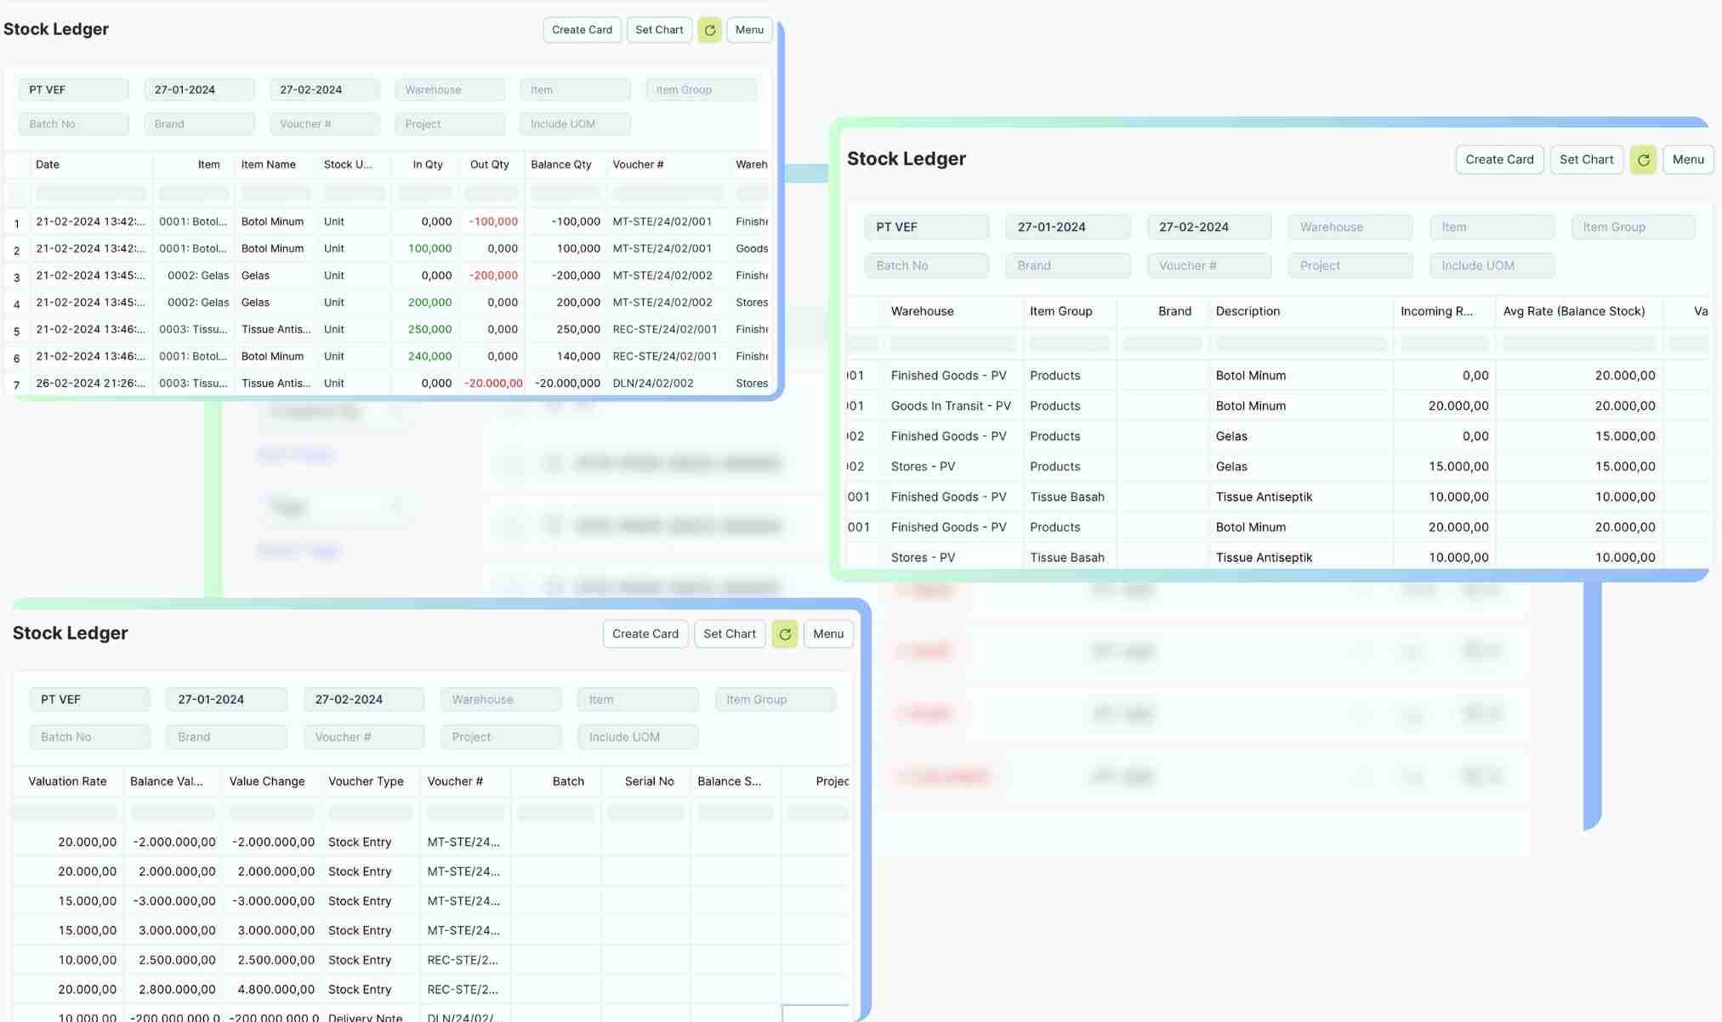This screenshot has width=1722, height=1022.
Task: Click refresh icon in right Stock Ledger
Action: tap(1643, 160)
